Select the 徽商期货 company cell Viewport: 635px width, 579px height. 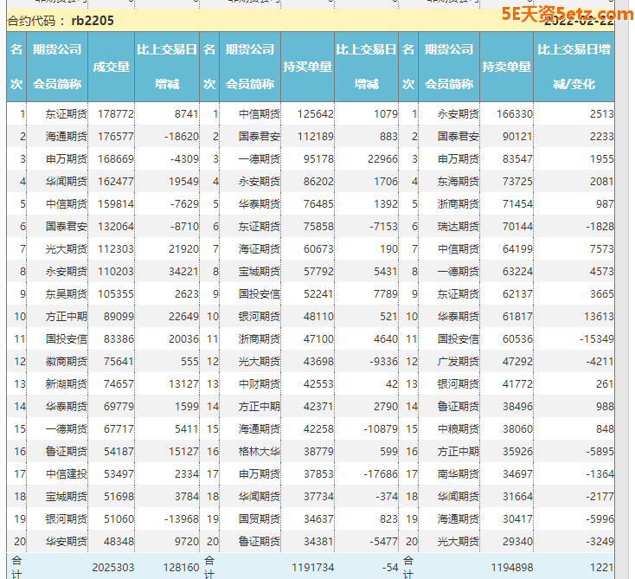coord(66,361)
